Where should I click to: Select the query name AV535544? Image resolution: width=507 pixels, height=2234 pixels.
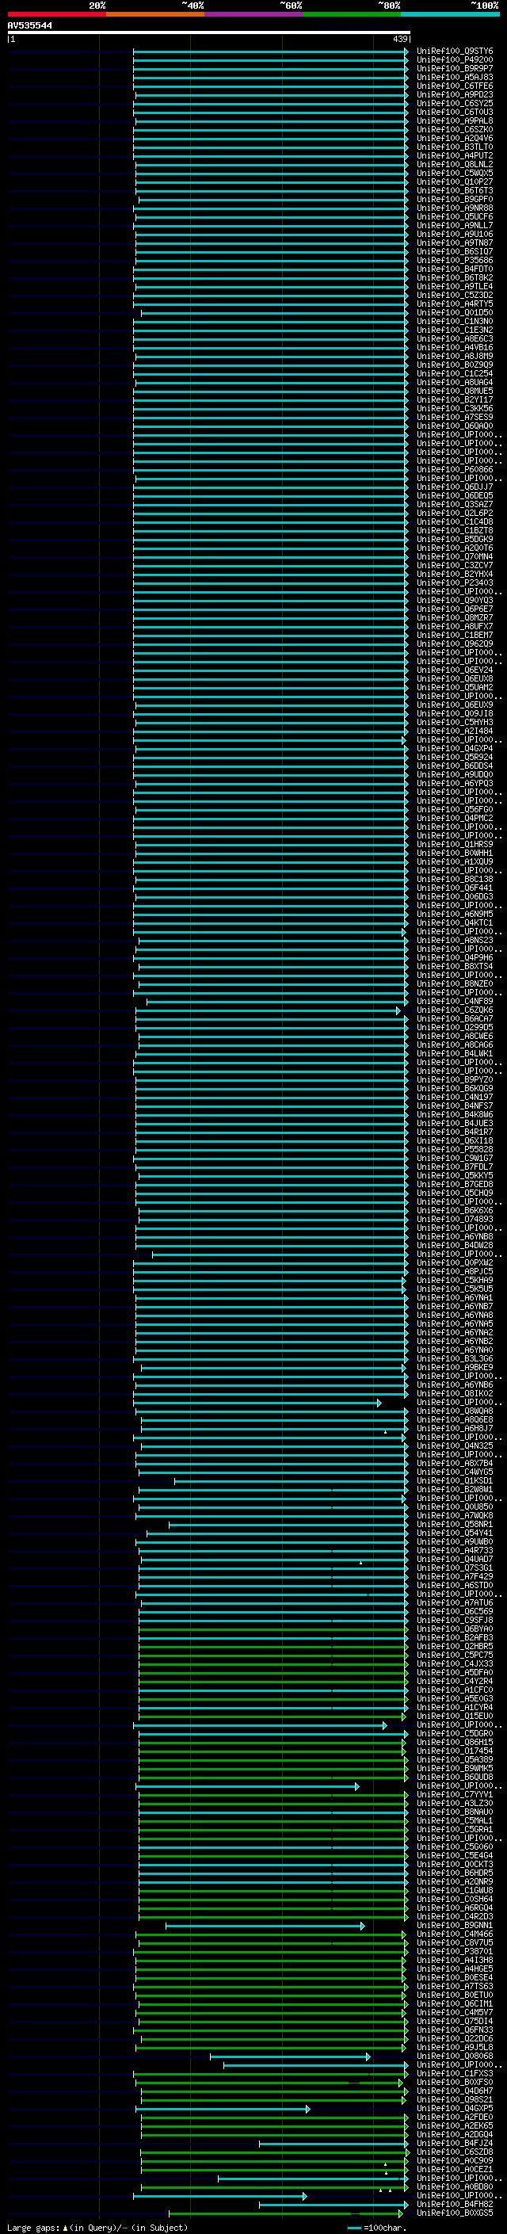pos(29,25)
